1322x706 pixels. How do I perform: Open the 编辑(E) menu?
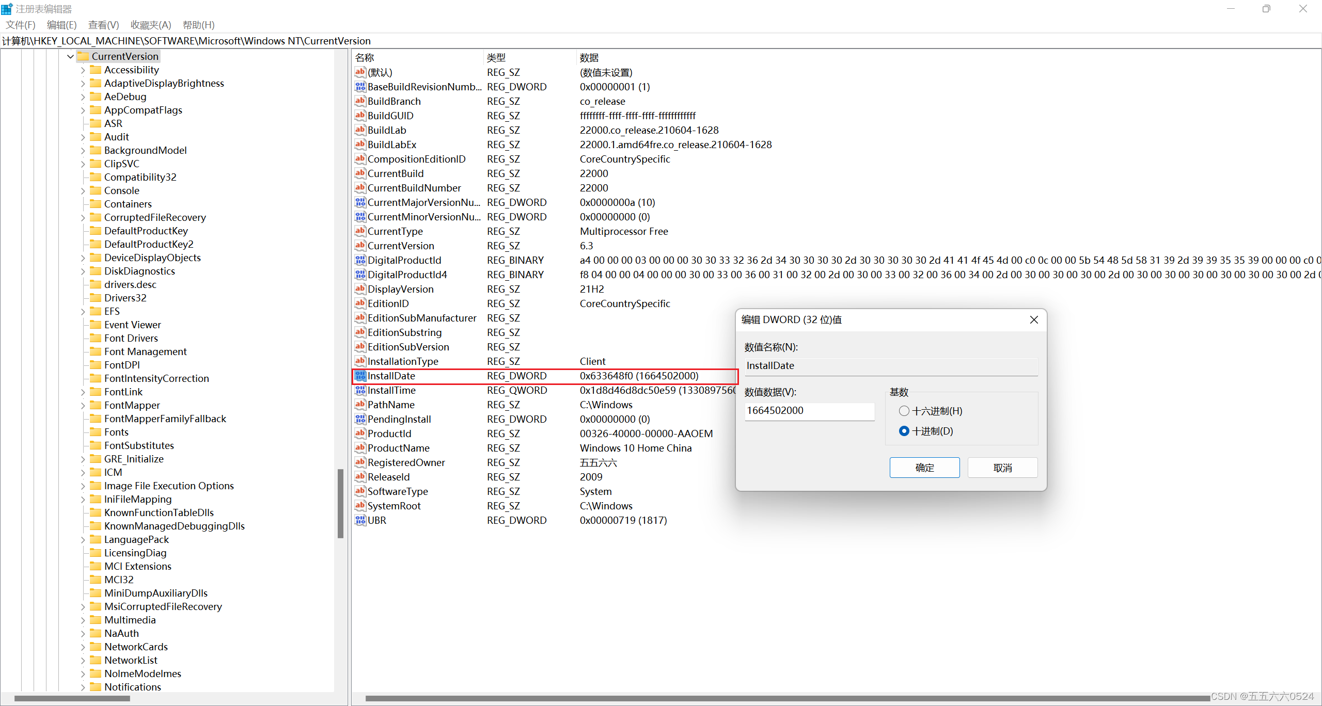[x=61, y=25]
